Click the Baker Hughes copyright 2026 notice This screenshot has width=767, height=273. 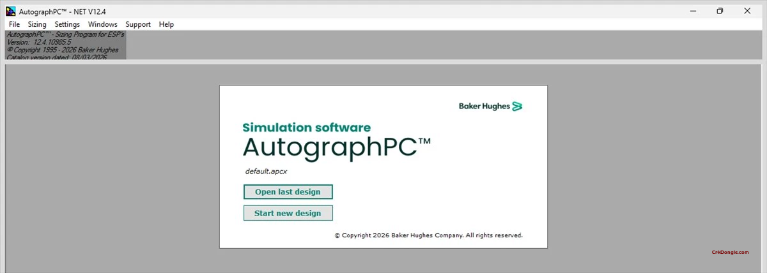(429, 235)
